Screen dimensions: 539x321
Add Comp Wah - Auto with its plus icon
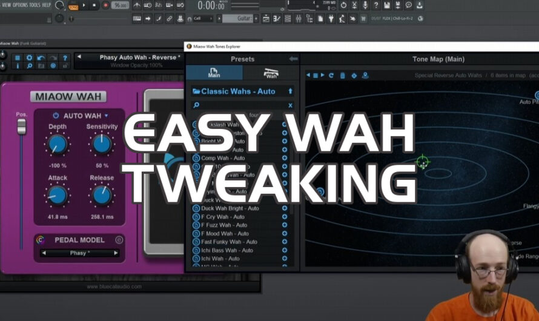pyautogui.click(x=285, y=158)
